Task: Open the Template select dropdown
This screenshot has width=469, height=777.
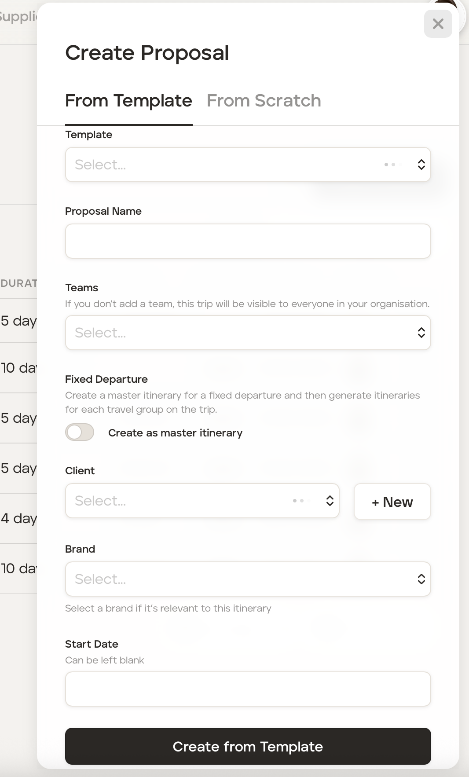Action: coord(220,165)
